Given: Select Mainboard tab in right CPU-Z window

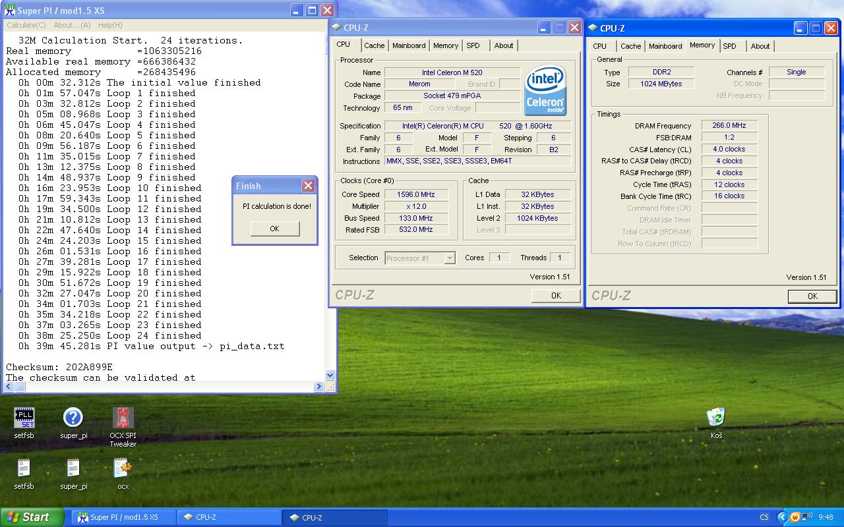Looking at the screenshot, I should coord(665,46).
